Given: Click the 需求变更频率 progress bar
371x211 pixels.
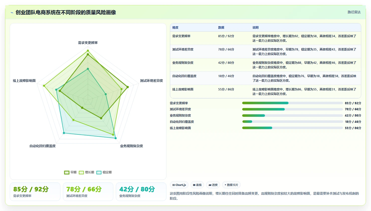Looking at the screenshot, I should (292, 103).
